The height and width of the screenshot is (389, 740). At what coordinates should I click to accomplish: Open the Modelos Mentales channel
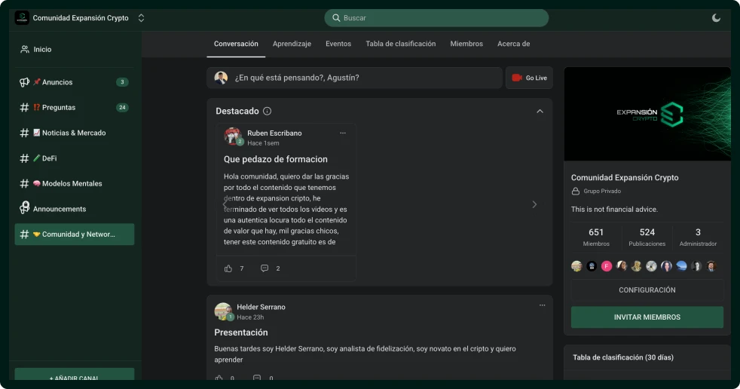(x=75, y=184)
